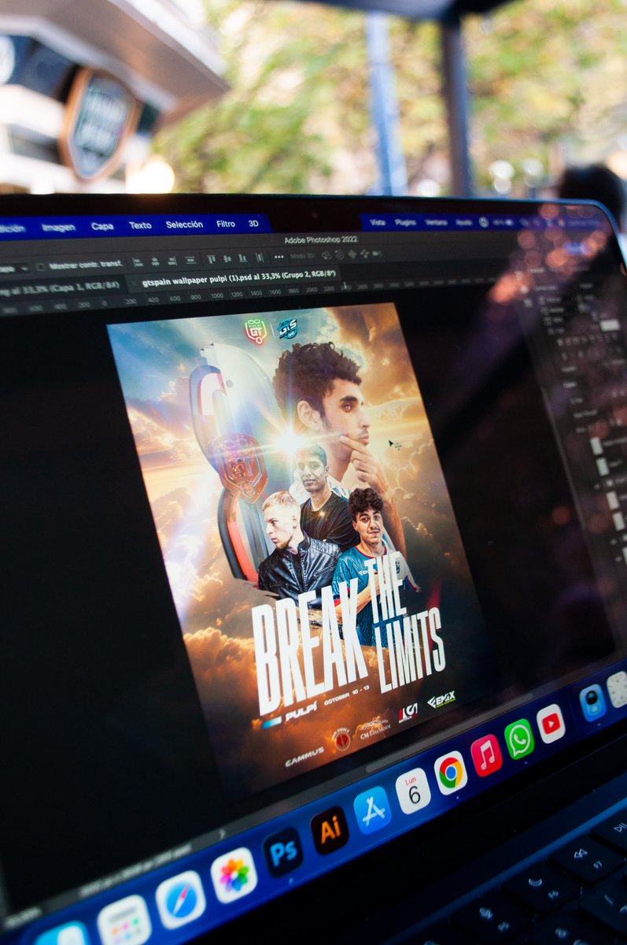This screenshot has height=945, width=627.
Task: Open Google Chrome from the Dock
Action: tap(450, 773)
